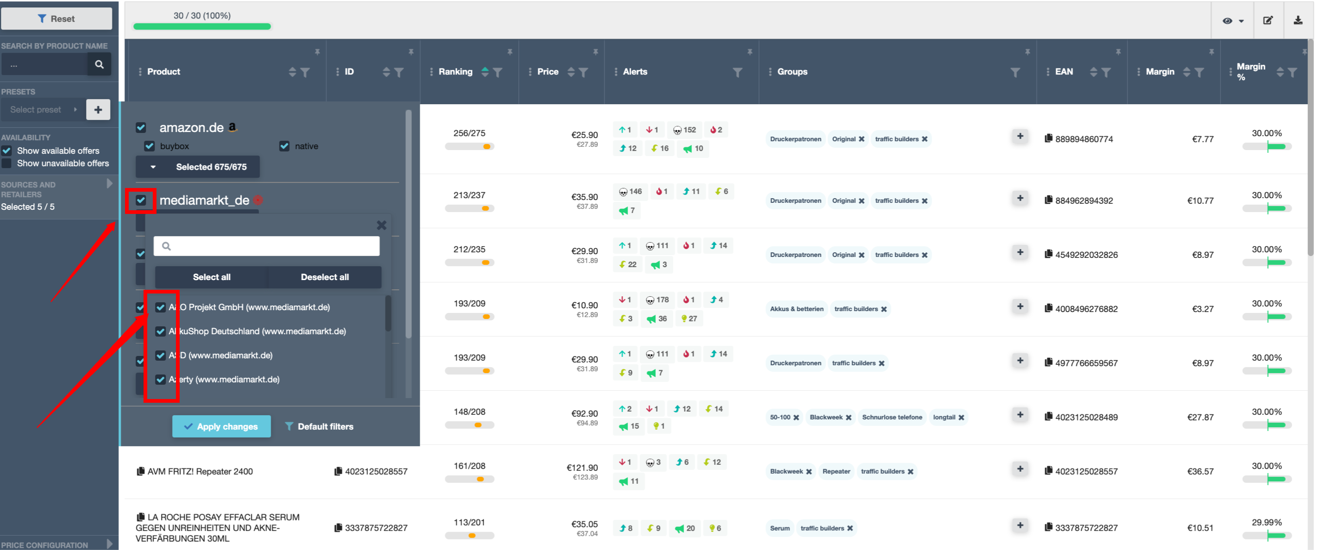Open the EAN column menu dots
Viewport: 1319px width, 550px height.
[x=1048, y=72]
